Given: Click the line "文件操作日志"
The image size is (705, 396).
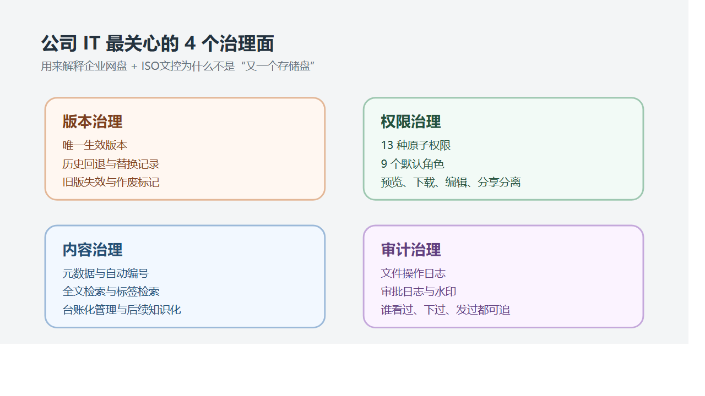Looking at the screenshot, I should click(x=413, y=273).
